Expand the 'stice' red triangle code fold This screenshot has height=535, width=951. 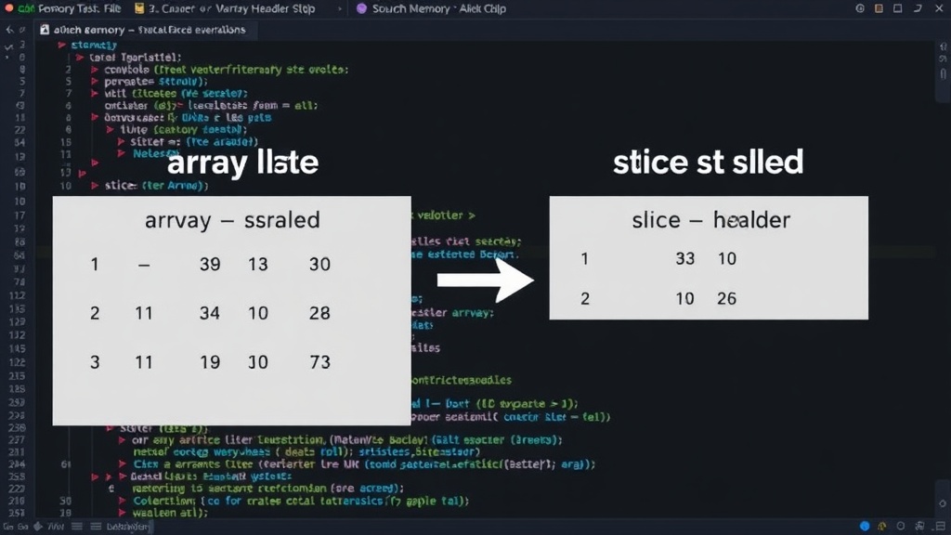[x=95, y=186]
